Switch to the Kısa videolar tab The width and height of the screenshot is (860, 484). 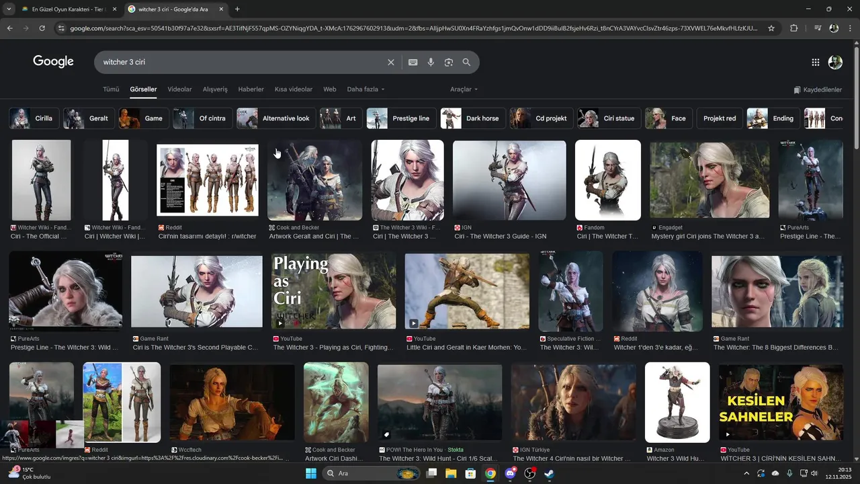coord(294,89)
